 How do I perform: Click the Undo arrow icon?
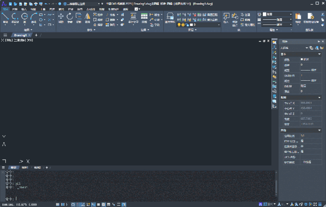pyautogui.click(x=46, y=4)
